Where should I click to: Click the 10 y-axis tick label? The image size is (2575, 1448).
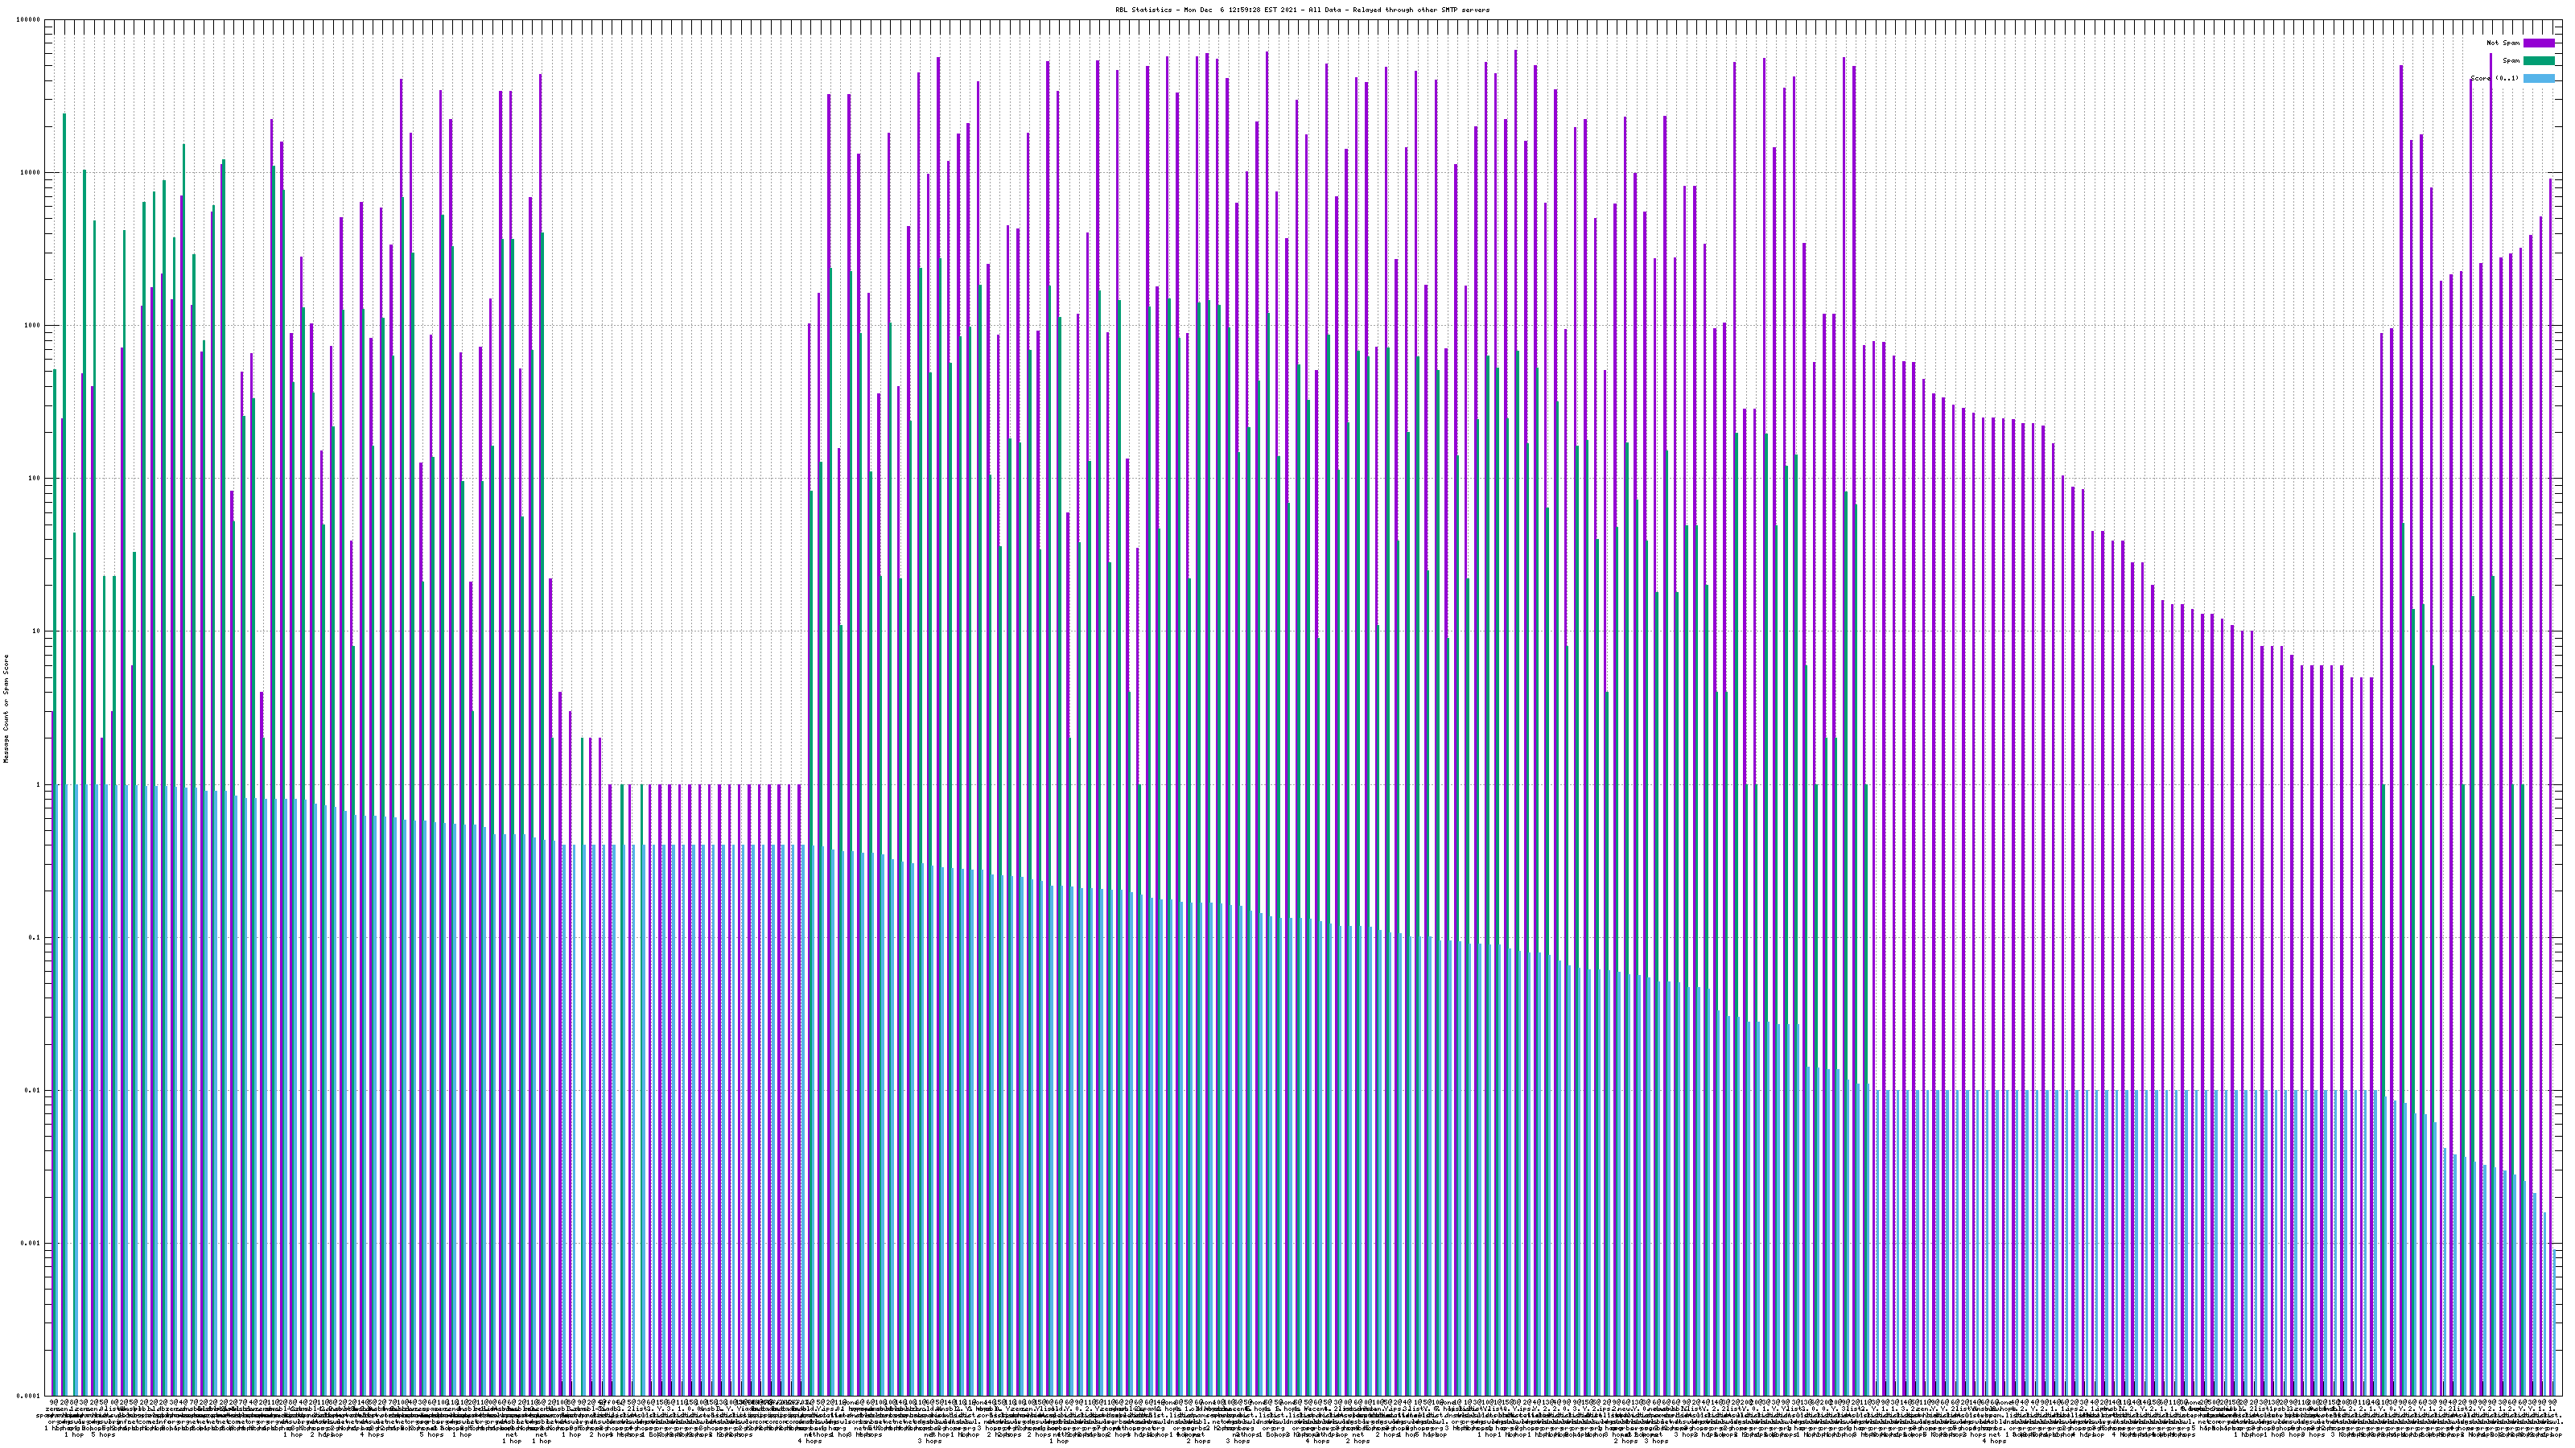pyautogui.click(x=36, y=631)
